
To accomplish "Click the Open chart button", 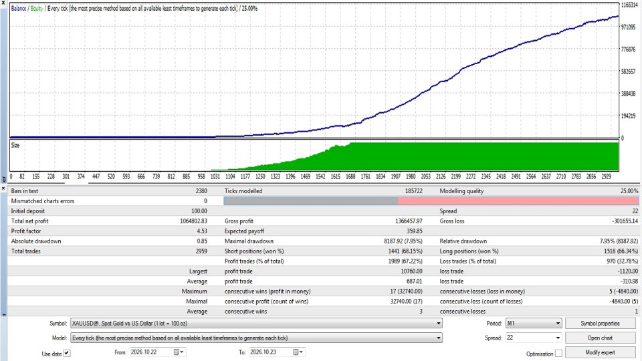I will (600, 338).
